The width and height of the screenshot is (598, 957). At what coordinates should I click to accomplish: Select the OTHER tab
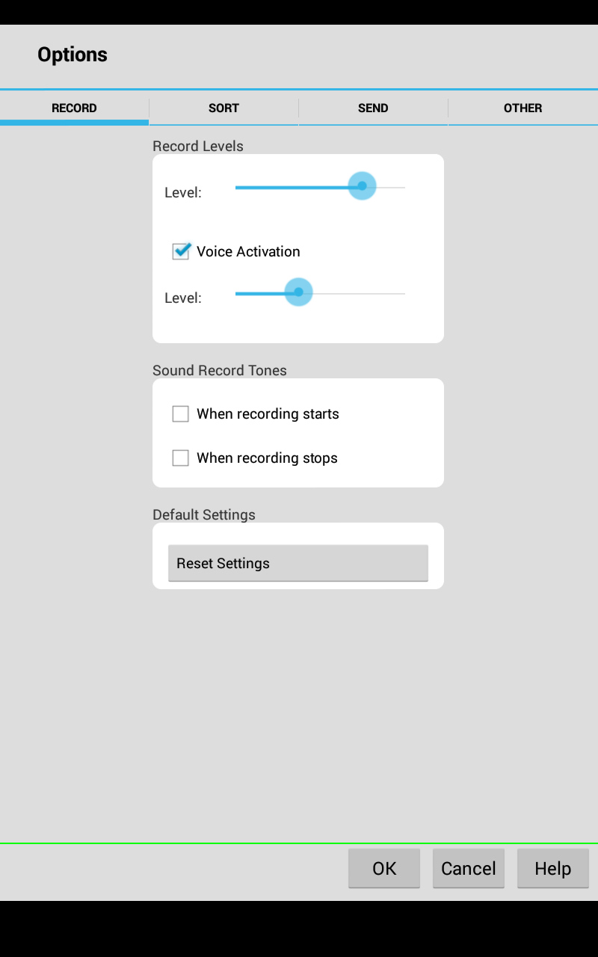[x=523, y=108]
